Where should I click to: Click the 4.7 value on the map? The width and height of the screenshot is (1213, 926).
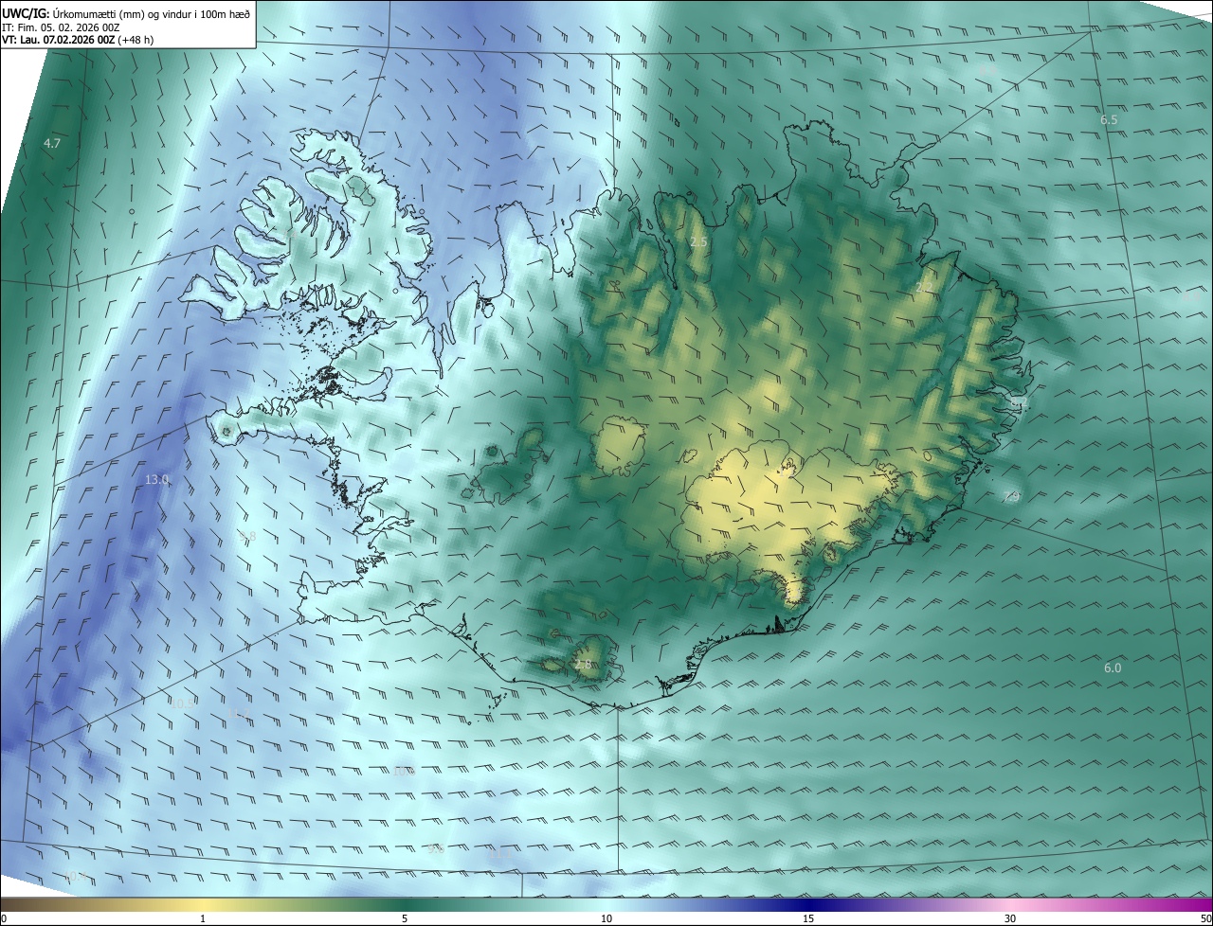[x=52, y=144]
